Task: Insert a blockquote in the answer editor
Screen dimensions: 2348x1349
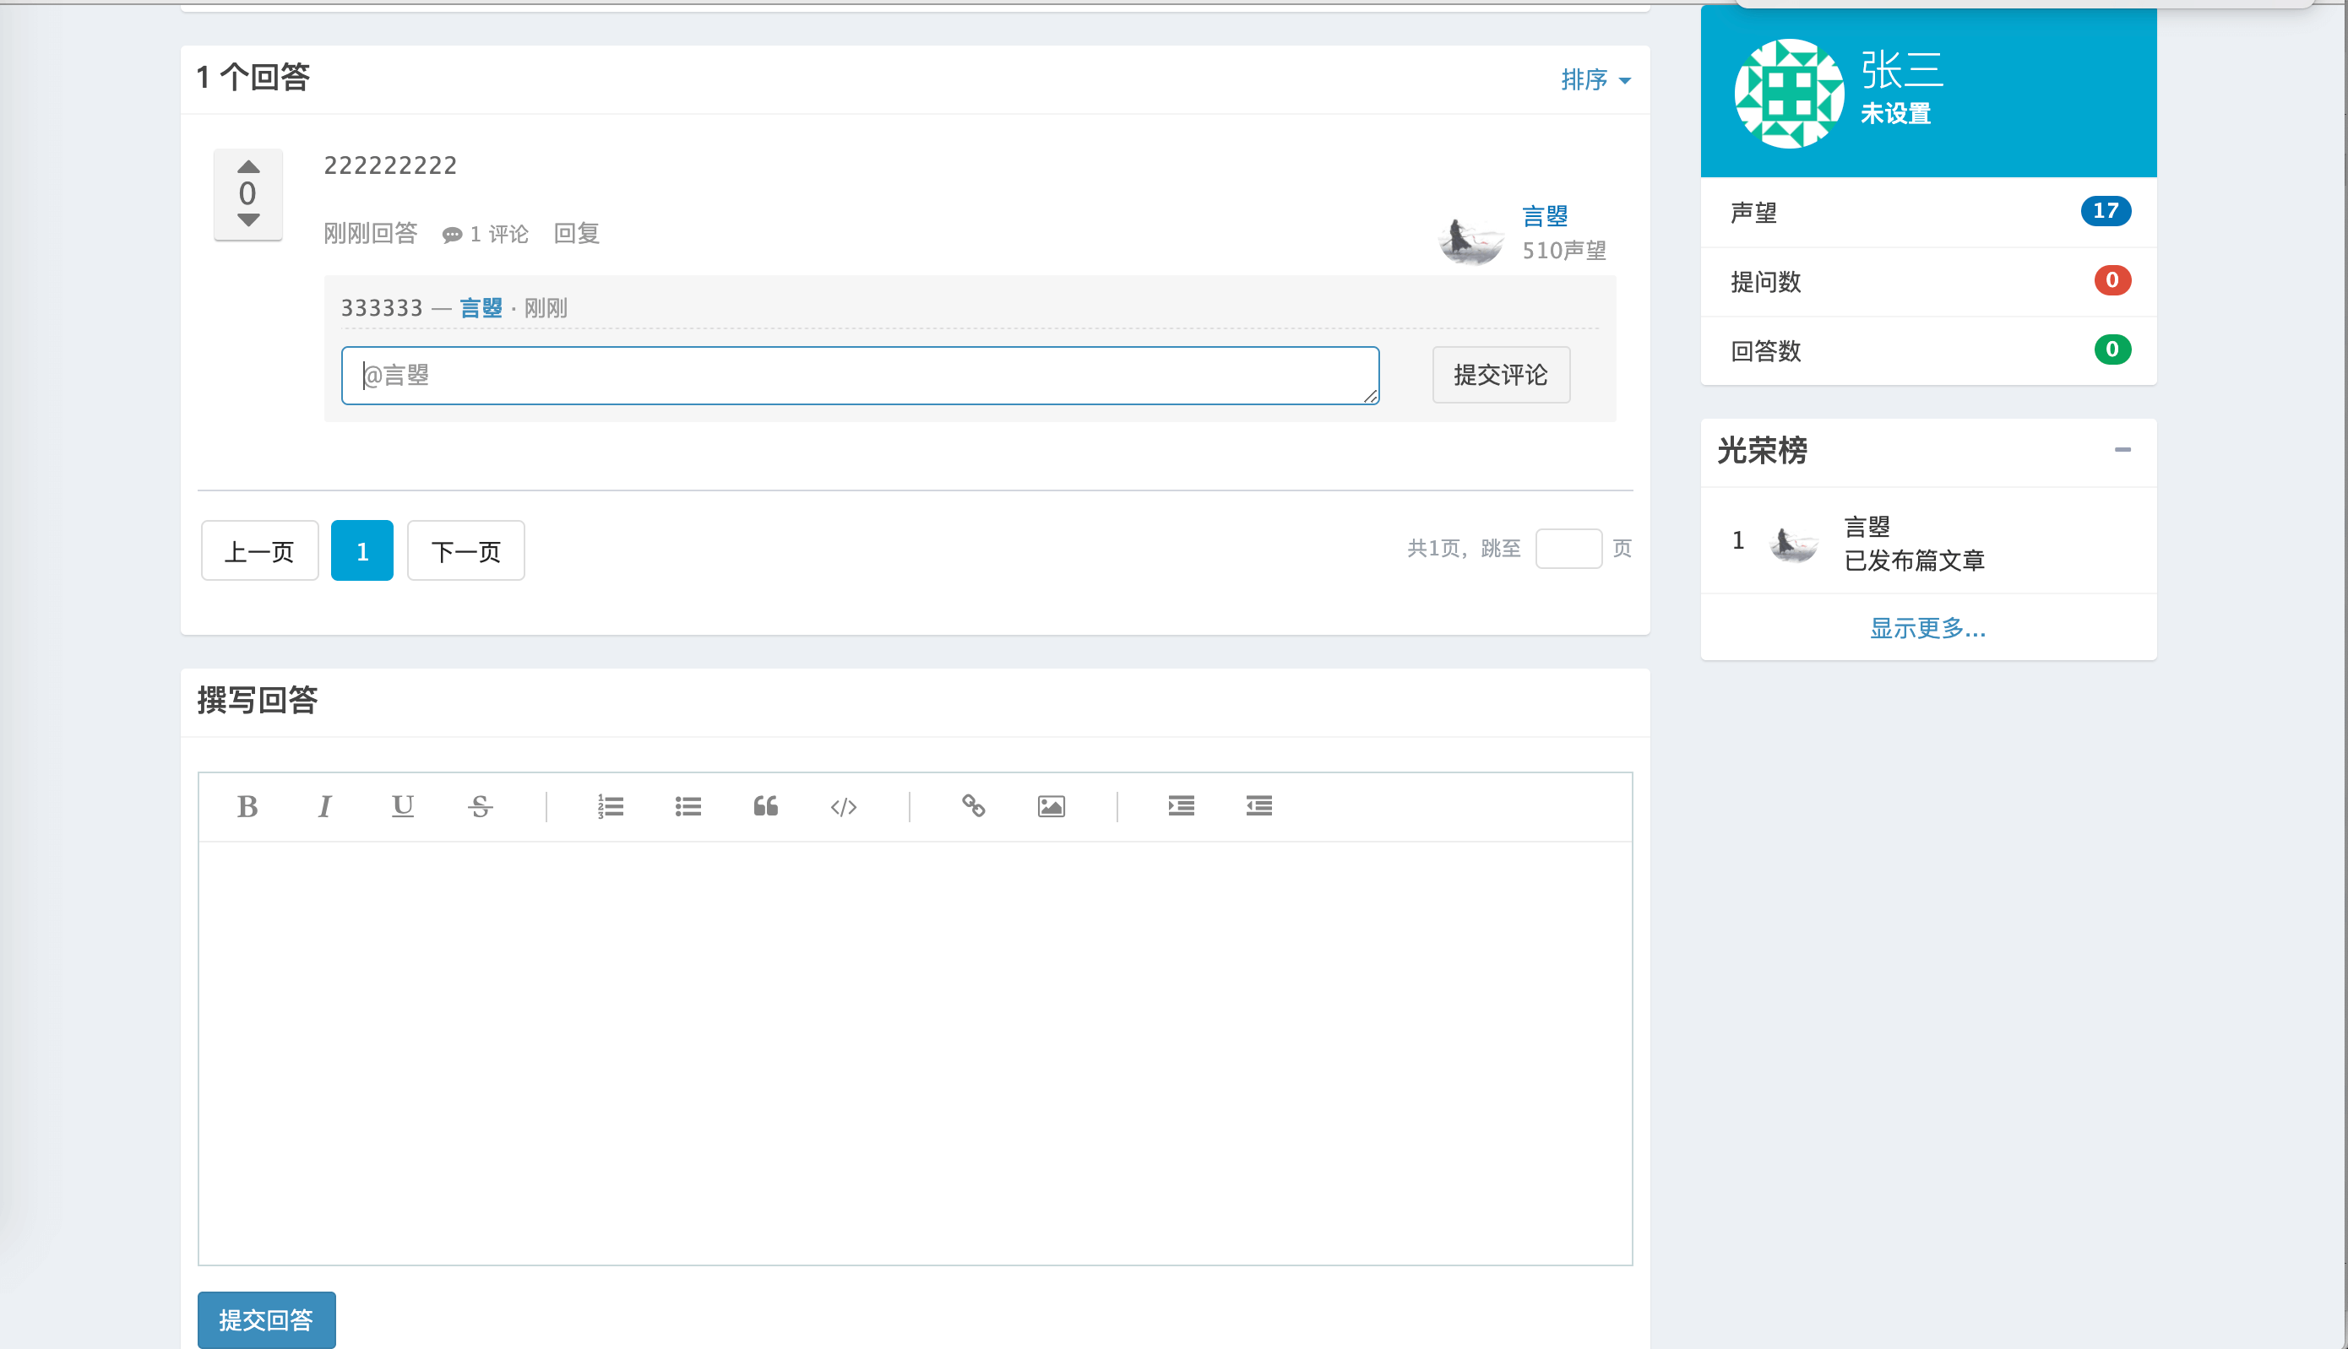Action: [766, 807]
